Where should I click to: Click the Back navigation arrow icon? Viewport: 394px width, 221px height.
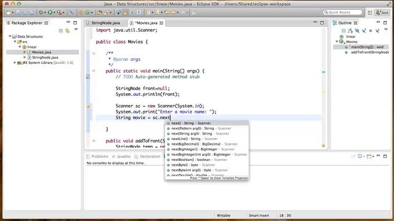pos(174,12)
